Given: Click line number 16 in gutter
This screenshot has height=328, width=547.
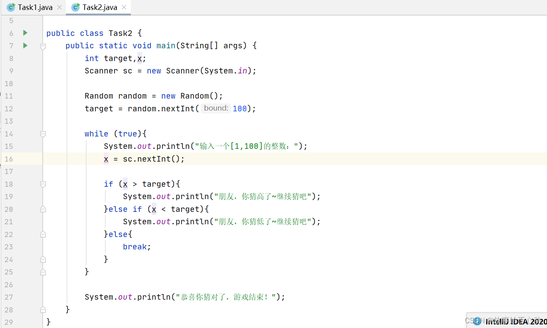Looking at the screenshot, I should point(9,159).
